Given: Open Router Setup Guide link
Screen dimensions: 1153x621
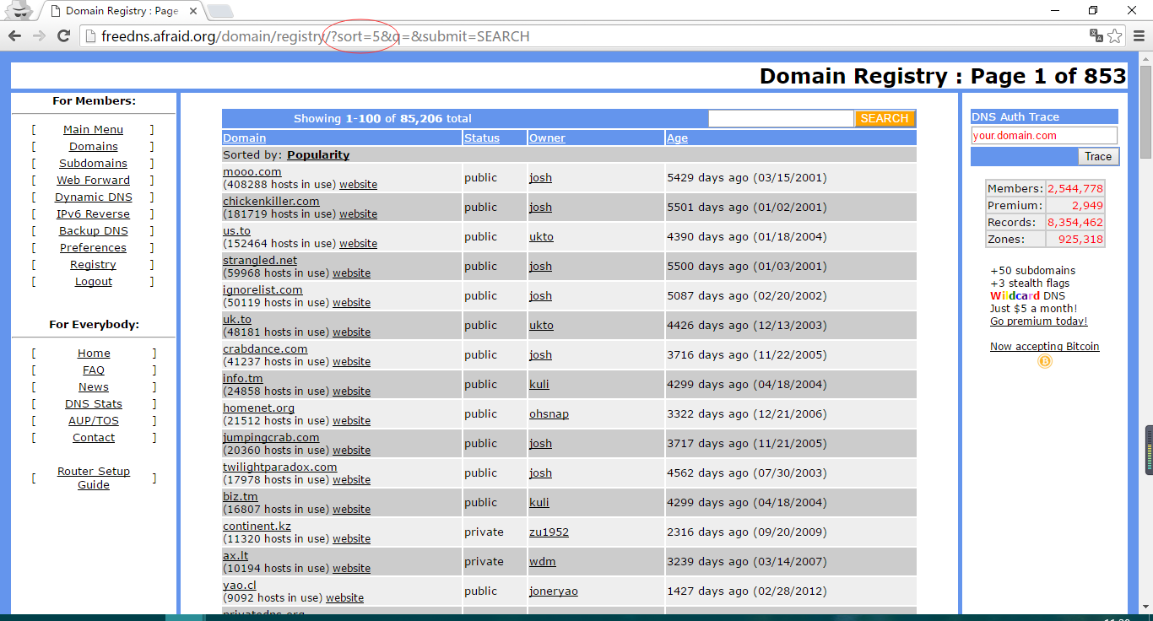Looking at the screenshot, I should coord(94,478).
